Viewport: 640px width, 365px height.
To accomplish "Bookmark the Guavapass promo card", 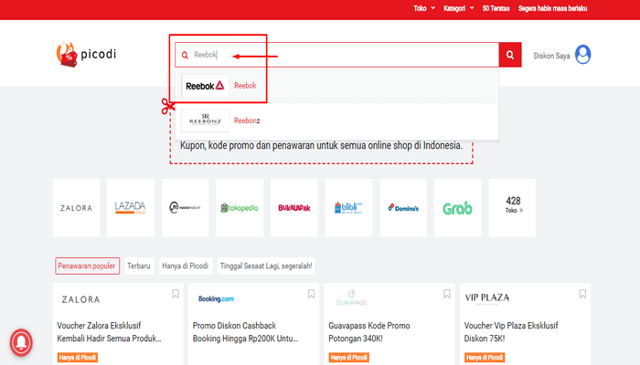I will coord(447,294).
